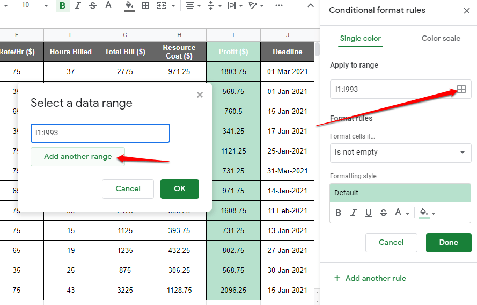Select column H header

click(179, 35)
